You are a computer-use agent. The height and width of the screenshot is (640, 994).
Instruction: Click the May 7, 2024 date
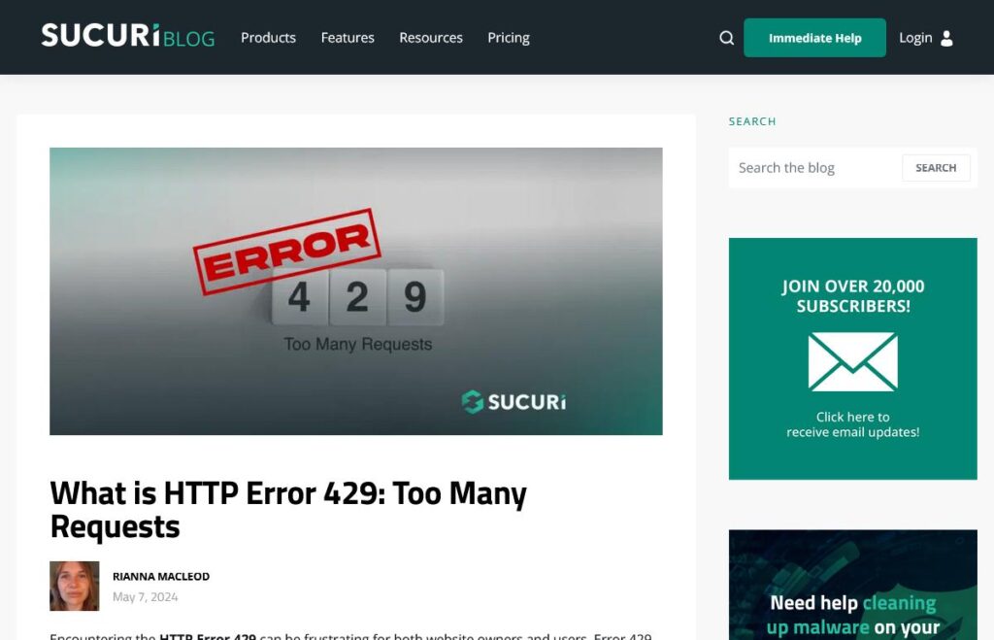[x=146, y=597]
